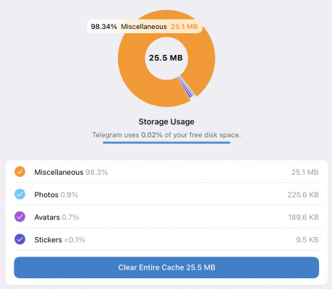This screenshot has width=332, height=289.
Task: Click the 189.6 KB size in Avatars row
Action: pos(303,217)
